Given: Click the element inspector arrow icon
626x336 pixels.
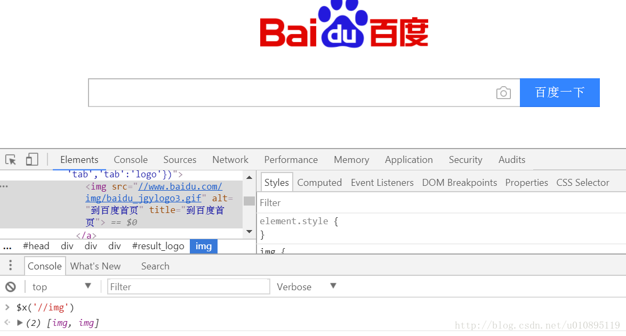Looking at the screenshot, I should pyautogui.click(x=11, y=160).
